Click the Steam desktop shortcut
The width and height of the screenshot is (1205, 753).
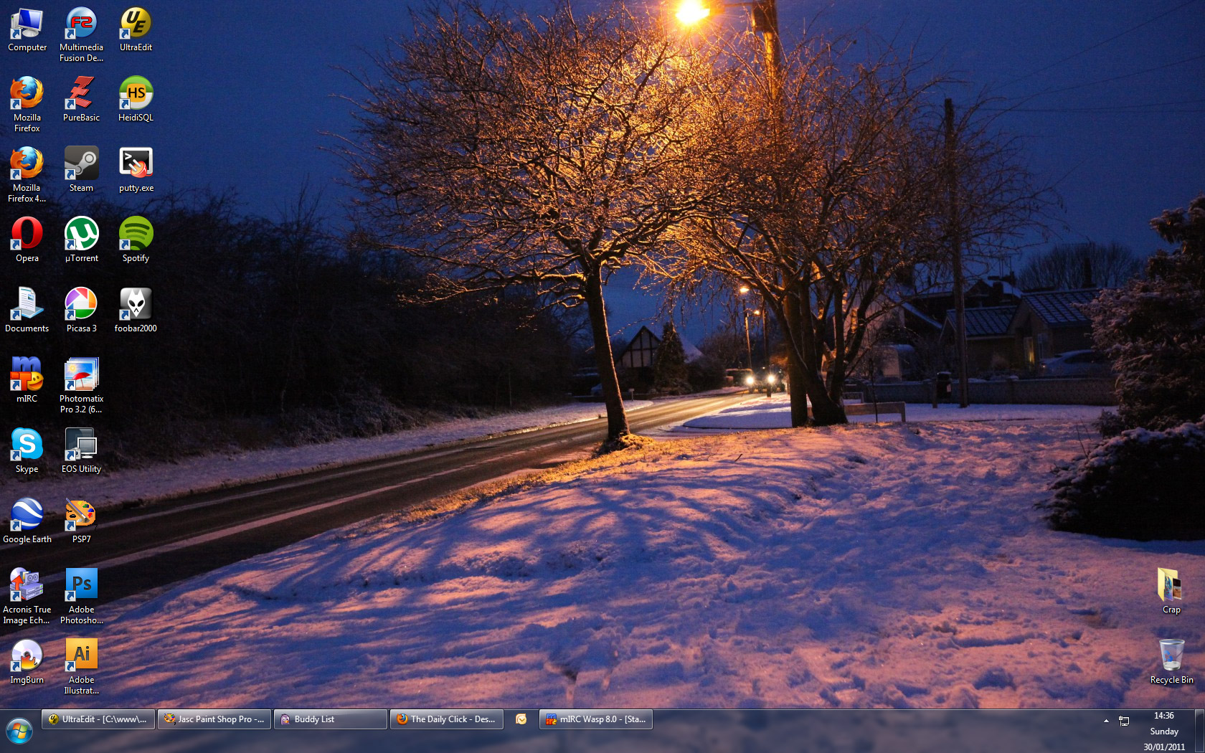(81, 164)
